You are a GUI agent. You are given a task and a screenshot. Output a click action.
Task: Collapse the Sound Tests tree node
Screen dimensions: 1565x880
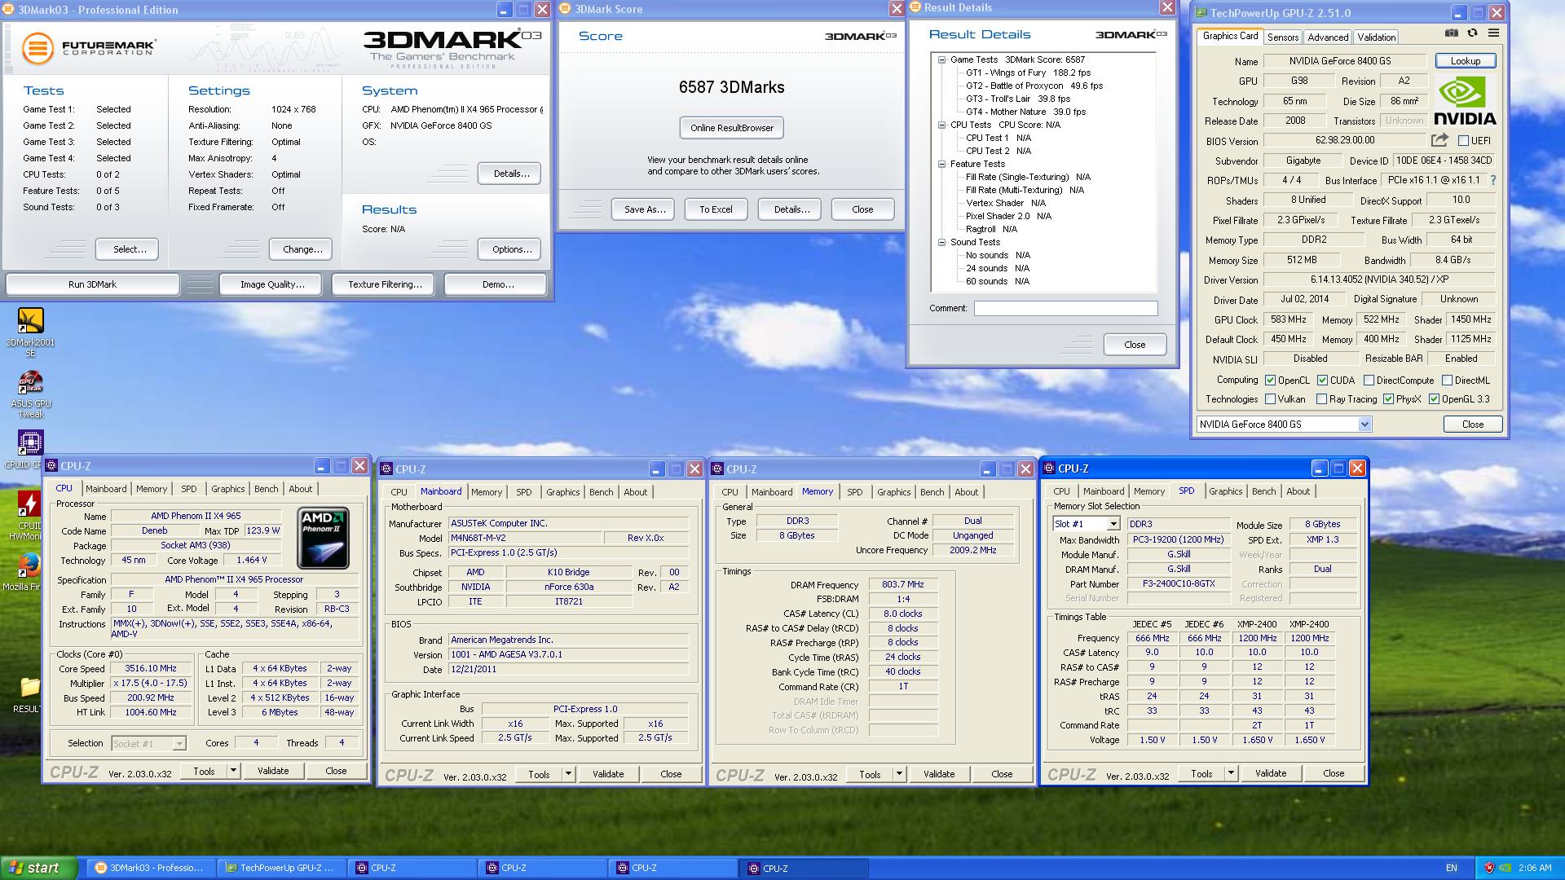click(941, 242)
